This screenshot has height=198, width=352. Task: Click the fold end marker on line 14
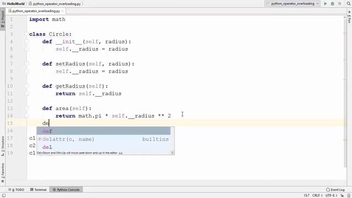[x=26, y=116]
